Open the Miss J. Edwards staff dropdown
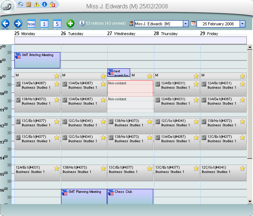This screenshot has height=216, width=253. (x=186, y=24)
